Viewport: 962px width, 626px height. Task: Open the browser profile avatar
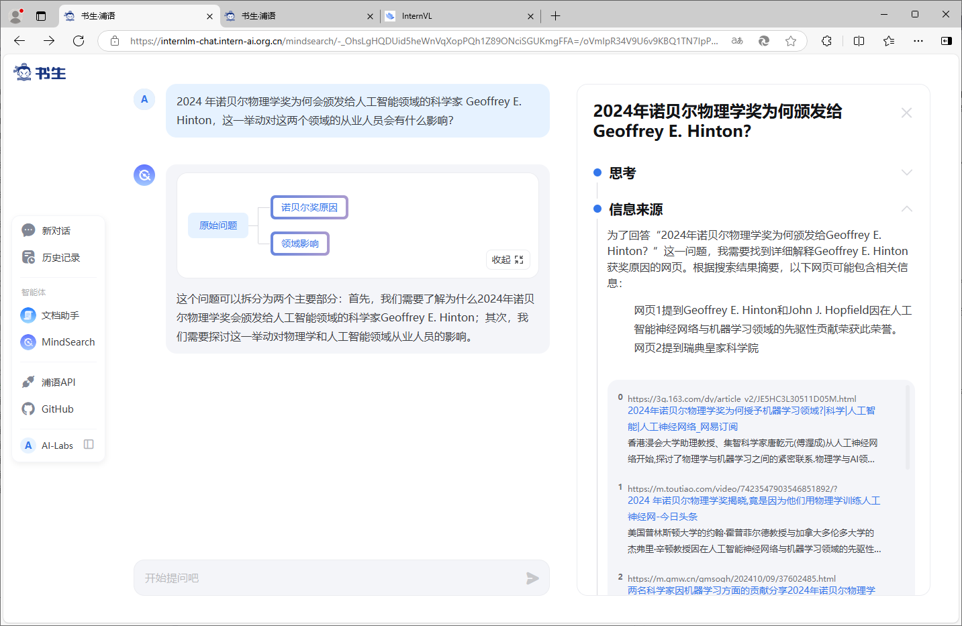click(17, 15)
